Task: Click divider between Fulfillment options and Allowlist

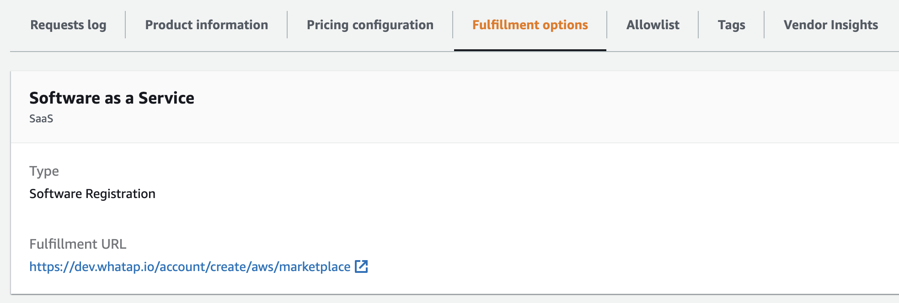Action: 607,25
